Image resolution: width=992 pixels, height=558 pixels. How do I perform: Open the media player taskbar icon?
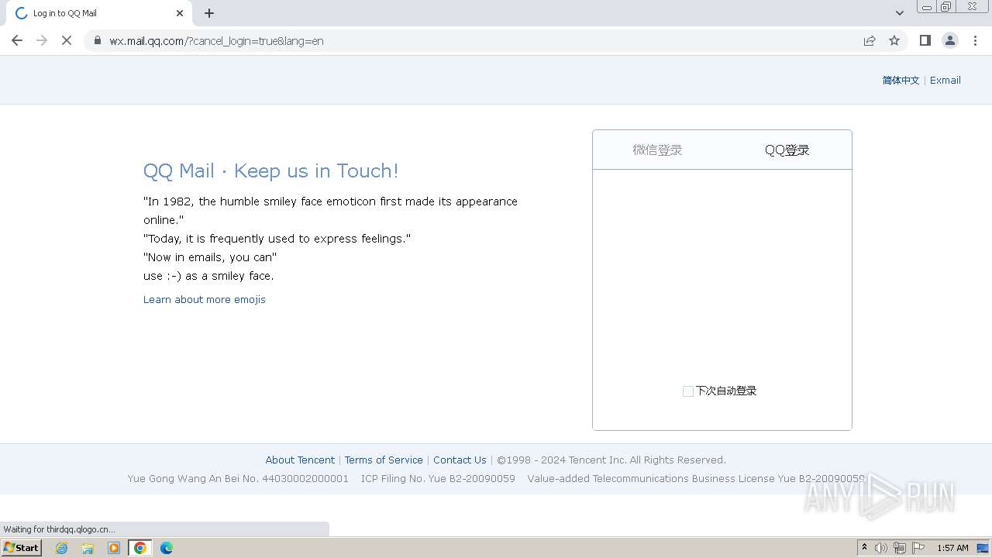(114, 548)
